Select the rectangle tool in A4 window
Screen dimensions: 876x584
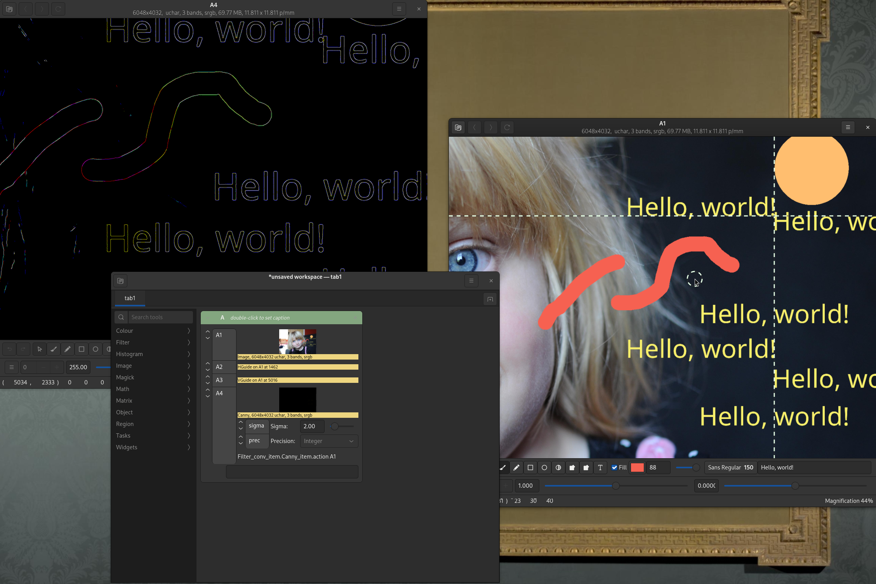click(x=82, y=349)
